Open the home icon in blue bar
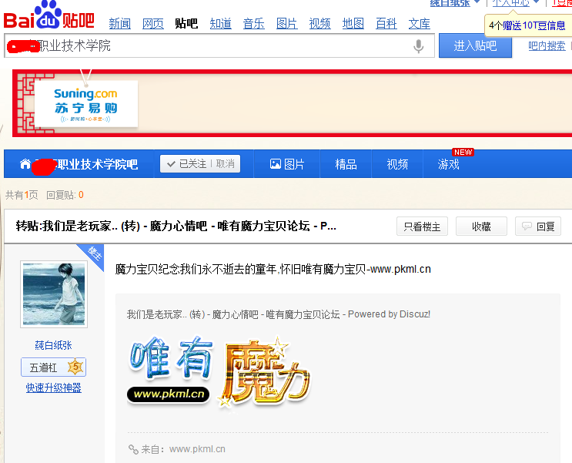Screen dimensions: 572x463 pyautogui.click(x=25, y=164)
